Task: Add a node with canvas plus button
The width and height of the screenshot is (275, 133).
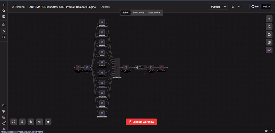Action: coord(269,19)
